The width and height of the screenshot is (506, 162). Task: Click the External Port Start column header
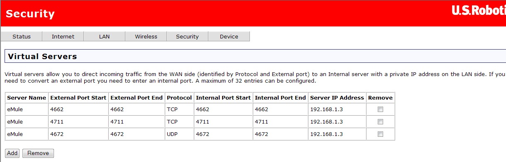(78, 98)
